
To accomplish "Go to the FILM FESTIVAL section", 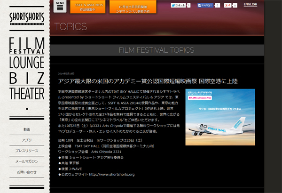I will pos(27,45).
